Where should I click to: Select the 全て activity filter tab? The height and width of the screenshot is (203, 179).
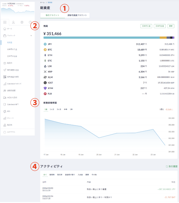(45, 175)
